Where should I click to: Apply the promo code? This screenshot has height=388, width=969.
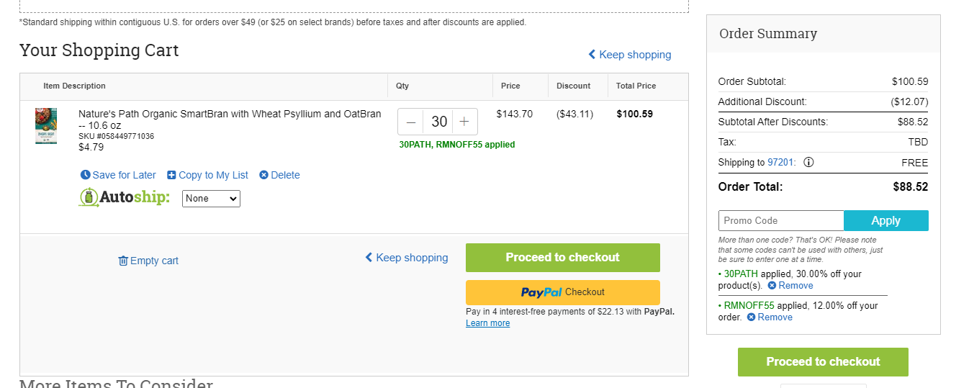pos(886,221)
